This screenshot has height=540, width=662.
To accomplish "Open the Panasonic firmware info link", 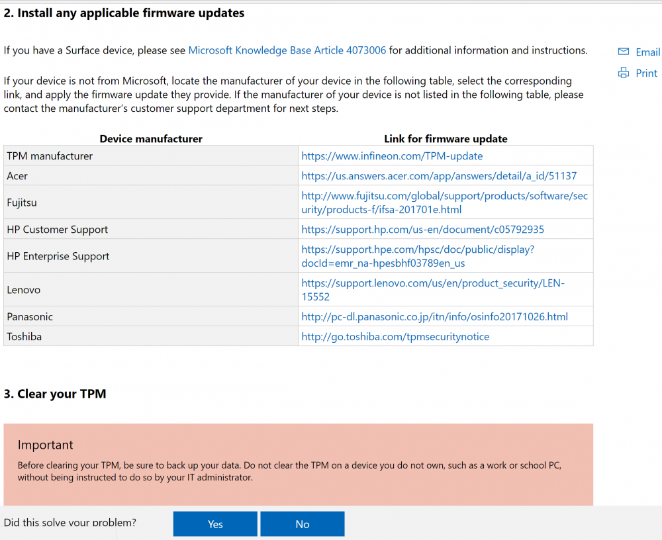I will pos(434,317).
